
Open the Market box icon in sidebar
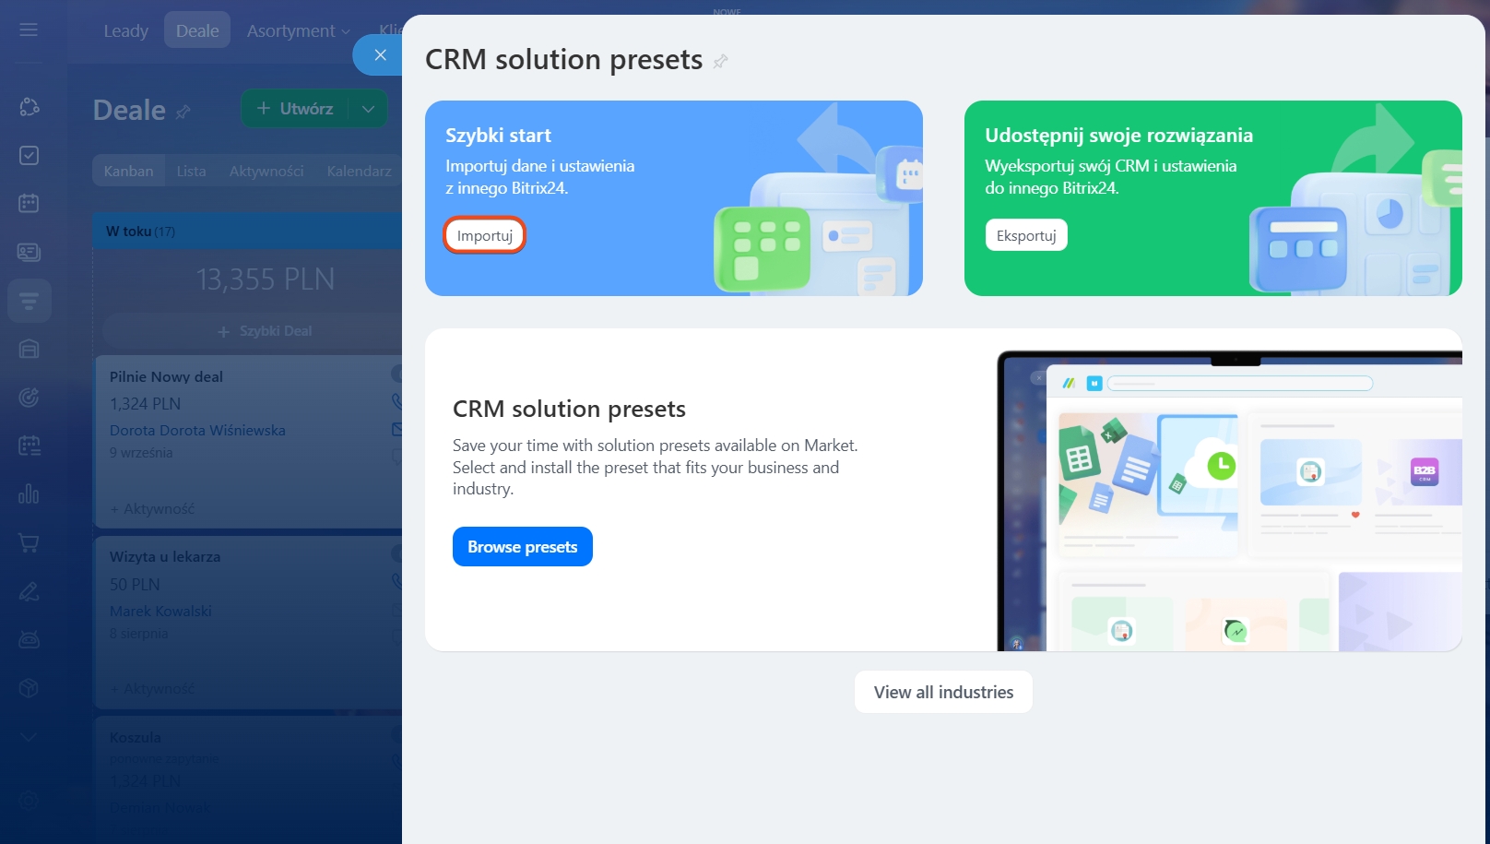(29, 688)
